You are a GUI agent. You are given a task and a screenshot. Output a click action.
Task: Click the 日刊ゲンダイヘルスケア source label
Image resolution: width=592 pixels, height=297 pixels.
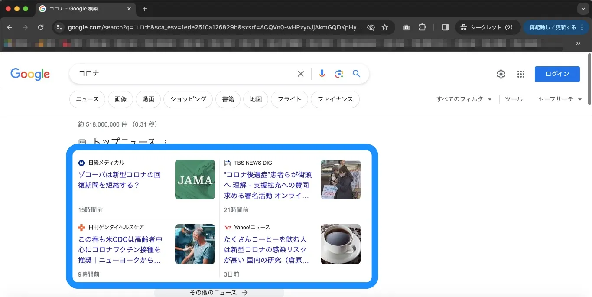click(x=116, y=228)
